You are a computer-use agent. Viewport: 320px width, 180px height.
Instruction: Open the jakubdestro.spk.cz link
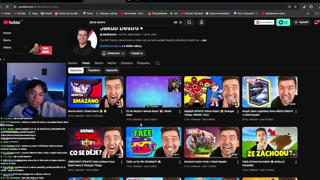click(110, 46)
